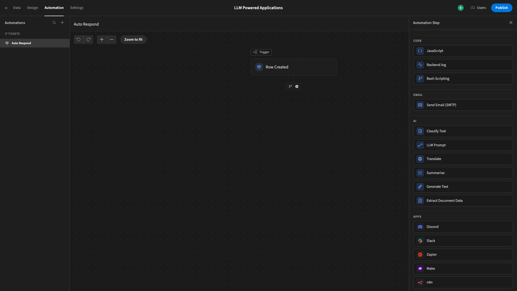The height and width of the screenshot is (291, 517).
Task: Close the Automation Step panel
Action: [x=511, y=23]
